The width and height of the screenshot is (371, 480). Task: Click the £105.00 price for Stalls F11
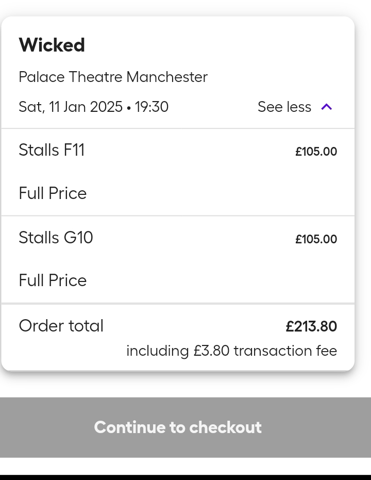tap(316, 152)
